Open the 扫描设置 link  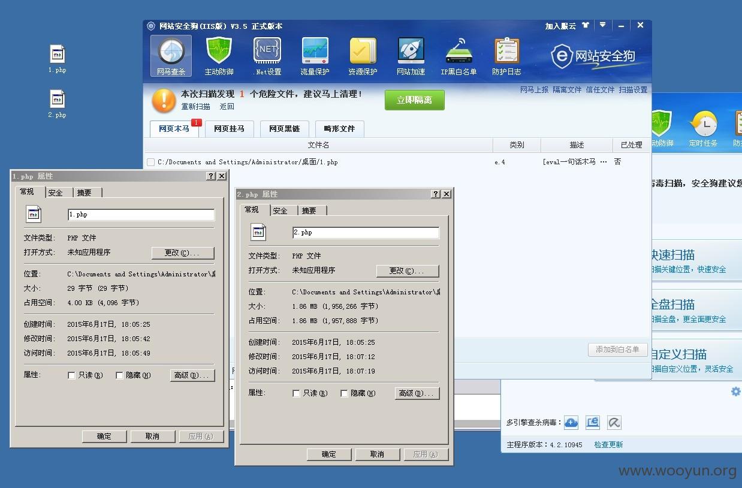(633, 90)
